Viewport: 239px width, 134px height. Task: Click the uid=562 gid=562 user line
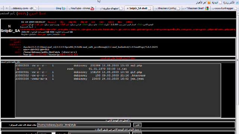tap(36, 50)
